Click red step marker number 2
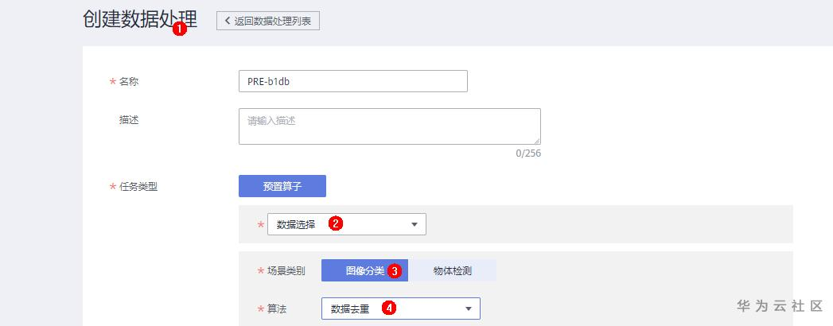833x326 pixels. (x=336, y=223)
